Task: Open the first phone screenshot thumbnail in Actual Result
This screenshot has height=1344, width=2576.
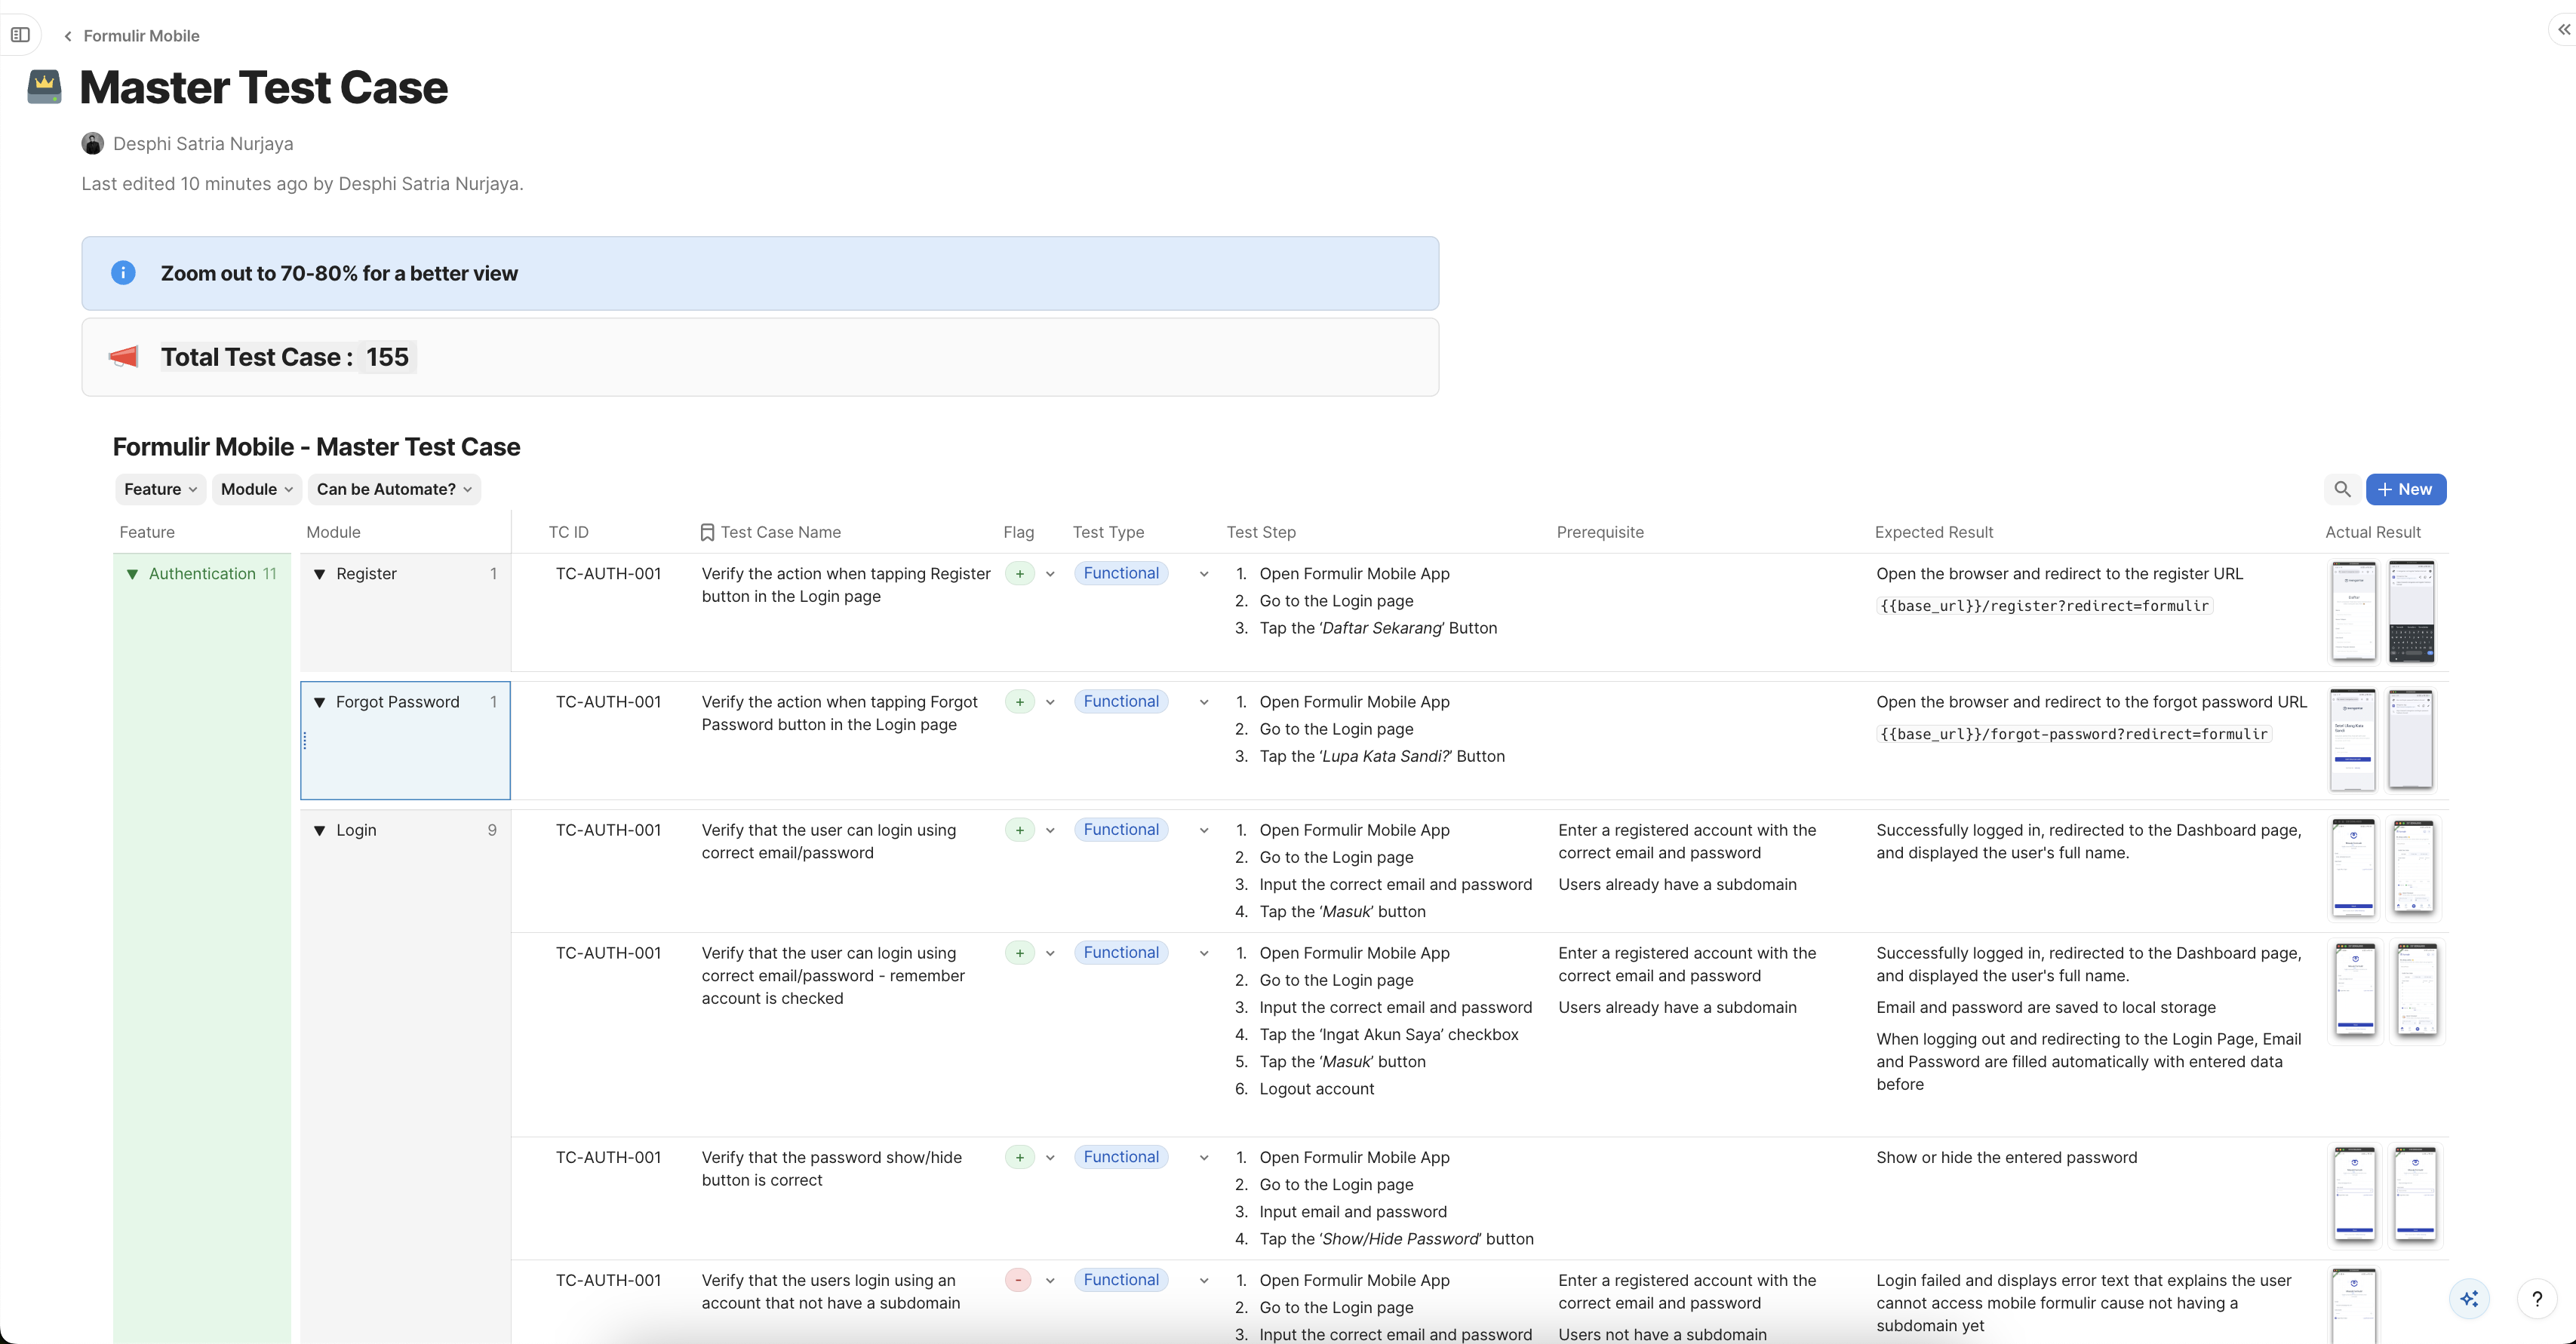Action: pos(2354,611)
